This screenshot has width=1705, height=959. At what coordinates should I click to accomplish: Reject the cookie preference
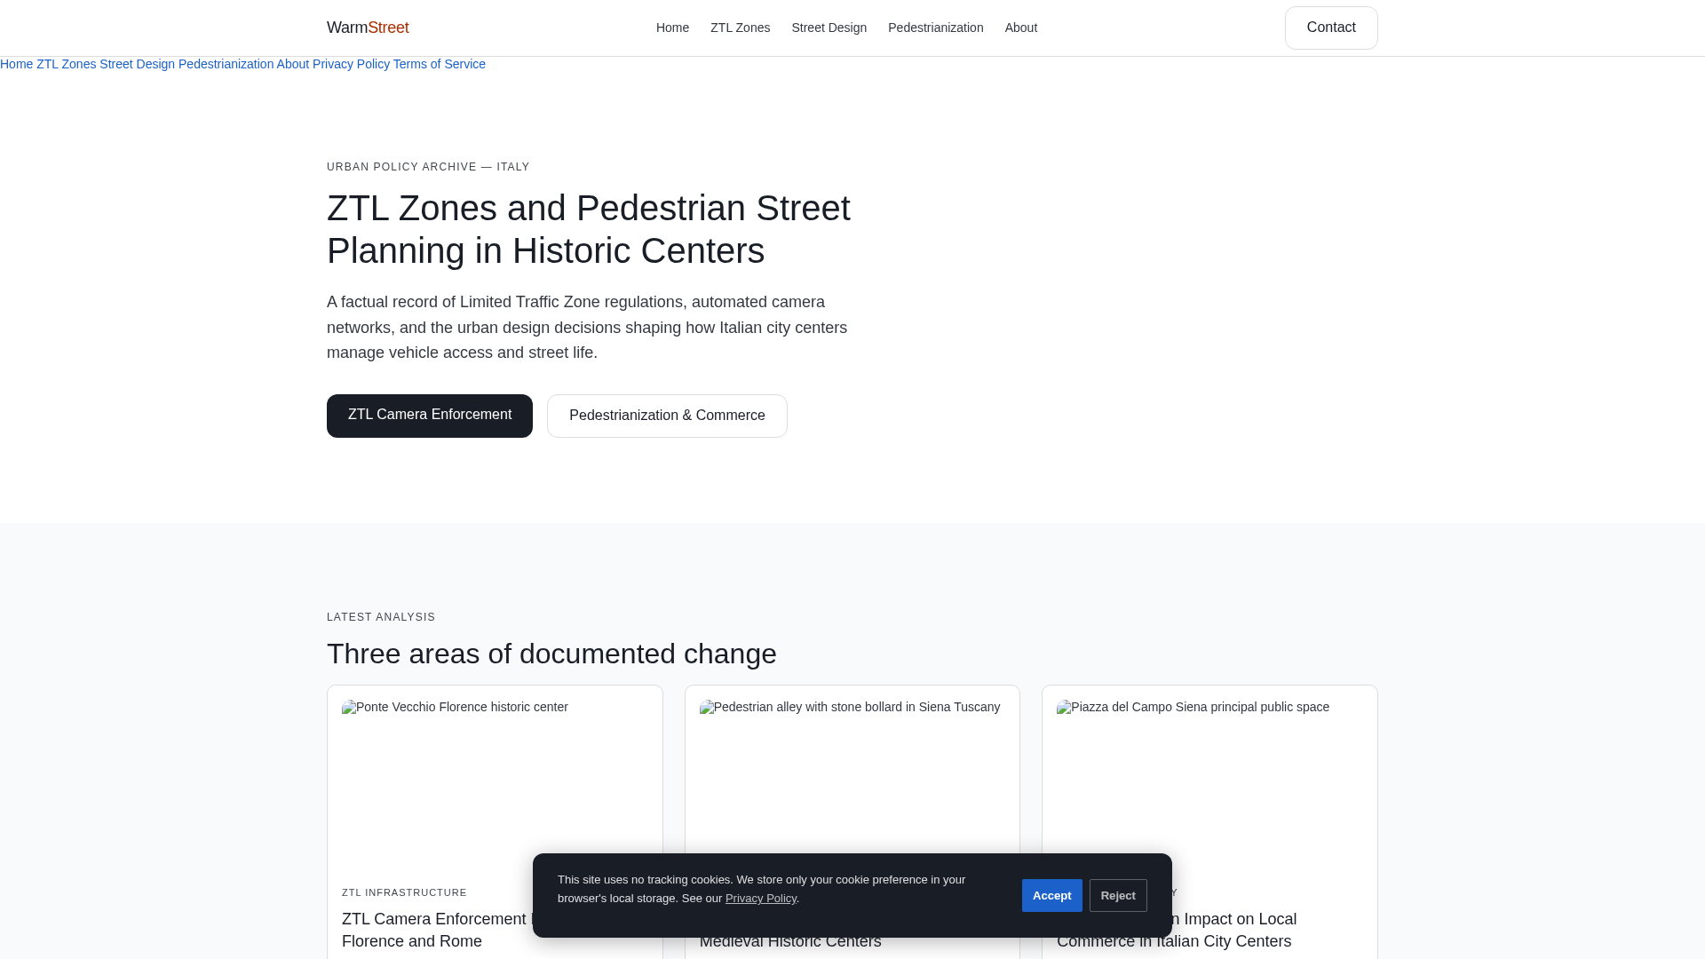[x=1118, y=895]
